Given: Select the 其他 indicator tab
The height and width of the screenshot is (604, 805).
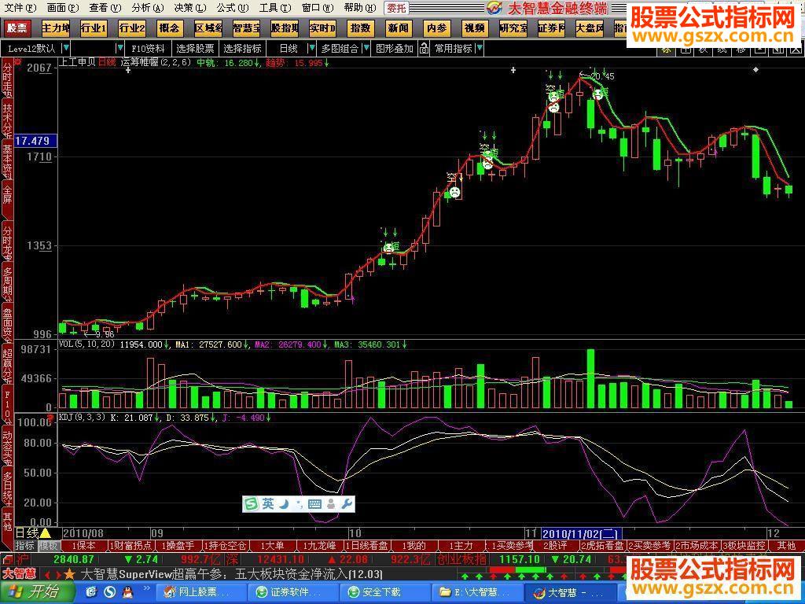Looking at the screenshot, I should click(x=786, y=546).
